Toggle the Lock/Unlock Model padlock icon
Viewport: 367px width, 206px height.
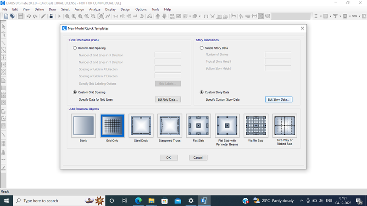pos(51,16)
